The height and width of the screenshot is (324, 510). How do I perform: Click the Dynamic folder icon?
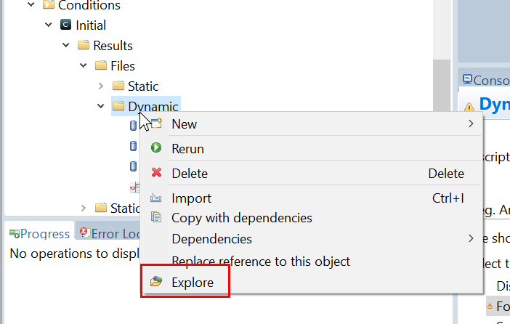pyautogui.click(x=118, y=107)
